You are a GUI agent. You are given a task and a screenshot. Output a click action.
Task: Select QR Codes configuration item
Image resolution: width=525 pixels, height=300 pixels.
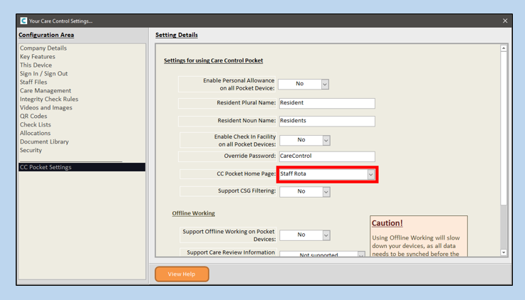[x=33, y=117]
